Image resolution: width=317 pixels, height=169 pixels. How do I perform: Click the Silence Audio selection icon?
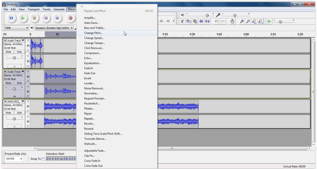click(208, 21)
